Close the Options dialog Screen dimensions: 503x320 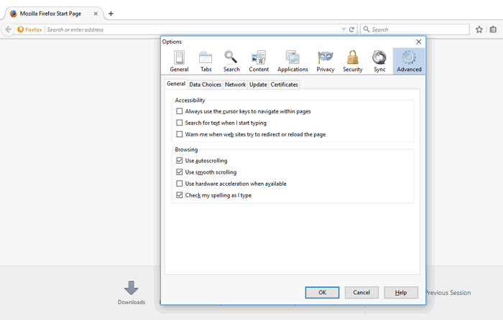[419, 42]
